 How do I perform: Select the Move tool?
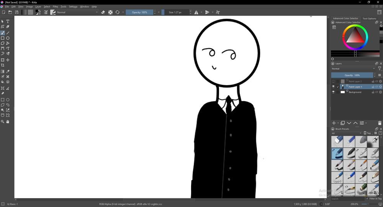pos(8,60)
